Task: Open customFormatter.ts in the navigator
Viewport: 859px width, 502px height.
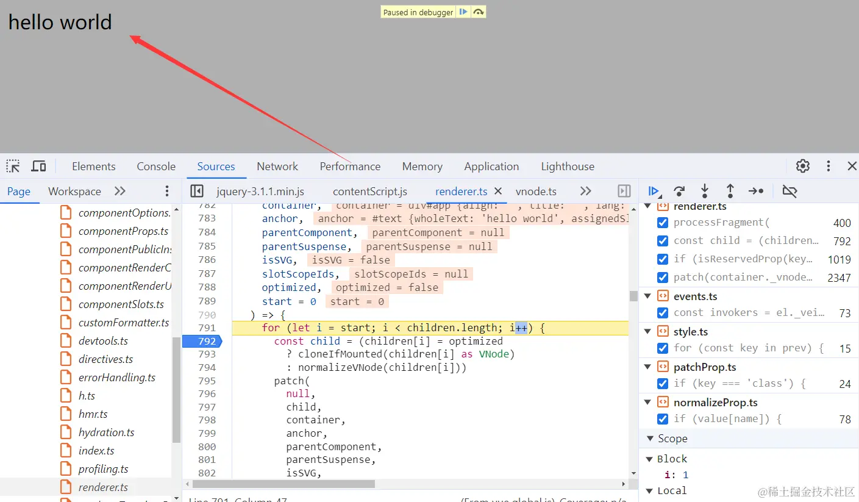Action: click(124, 323)
